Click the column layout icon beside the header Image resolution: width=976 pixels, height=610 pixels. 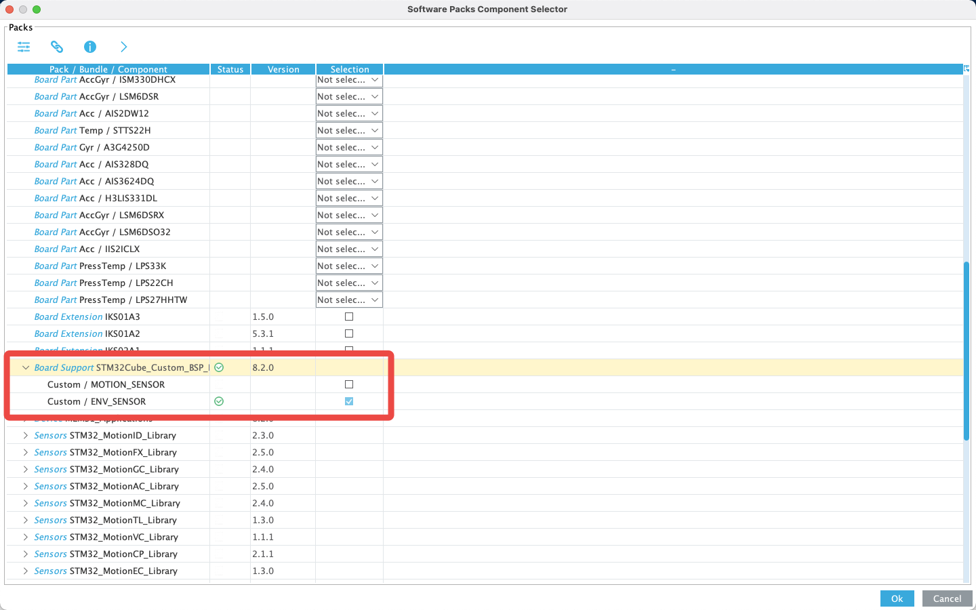click(x=967, y=68)
